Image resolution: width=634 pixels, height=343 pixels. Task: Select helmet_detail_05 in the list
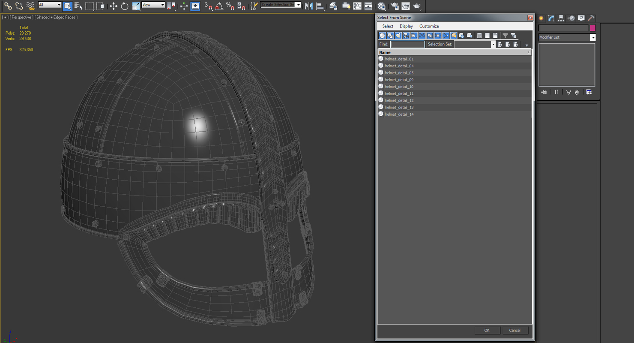pyautogui.click(x=455, y=72)
